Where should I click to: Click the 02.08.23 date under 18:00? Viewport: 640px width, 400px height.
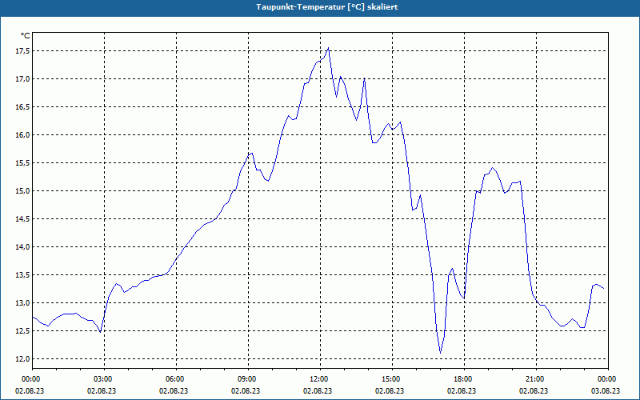click(x=462, y=390)
